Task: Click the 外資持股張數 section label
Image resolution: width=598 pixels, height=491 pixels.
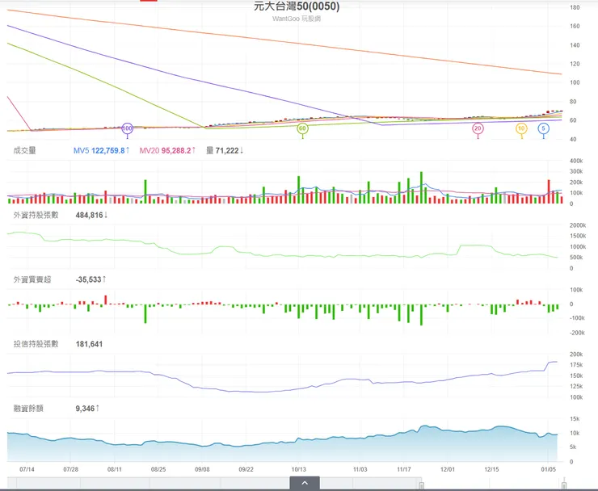Action: 36,215
